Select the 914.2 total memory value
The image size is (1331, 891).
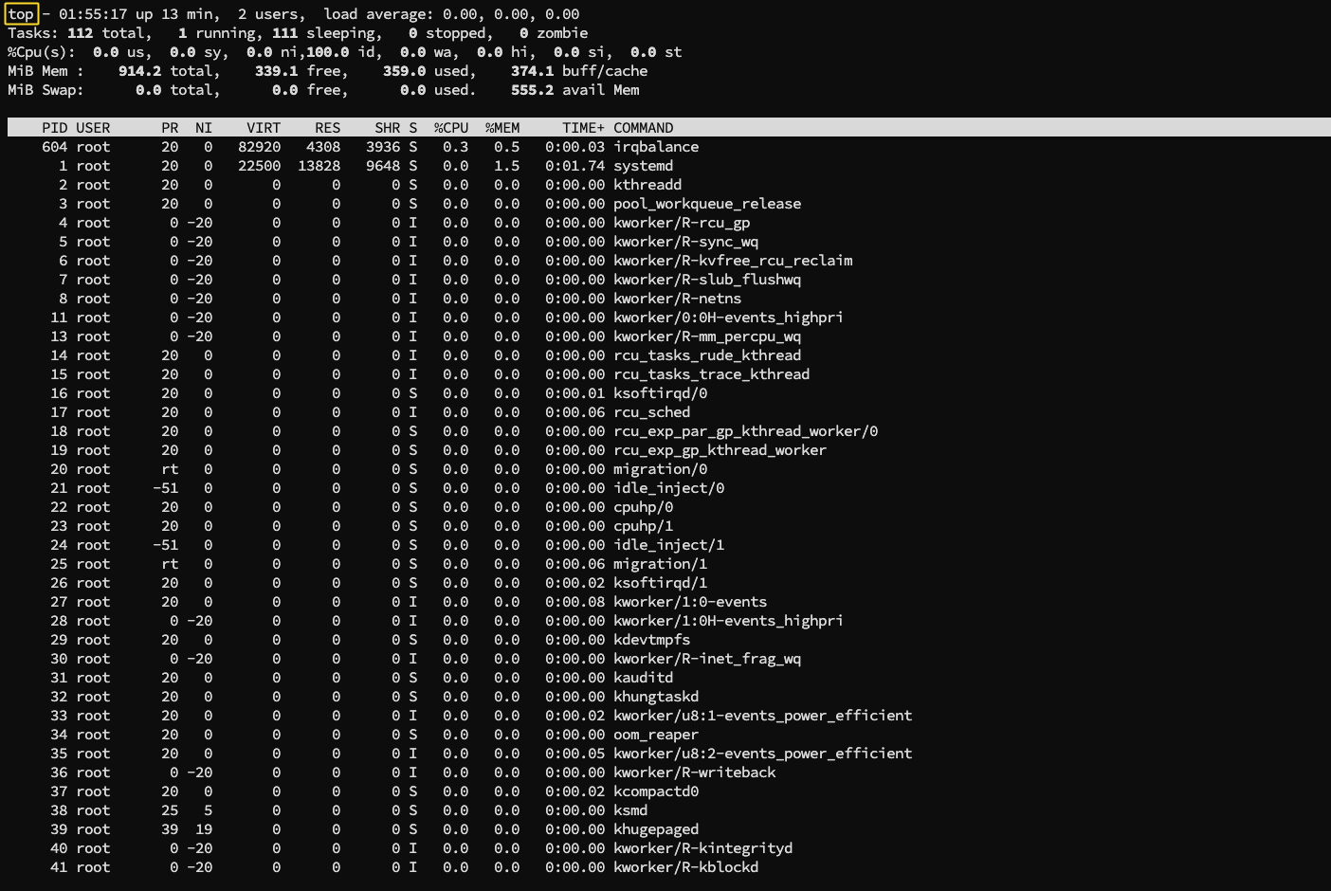(x=140, y=71)
